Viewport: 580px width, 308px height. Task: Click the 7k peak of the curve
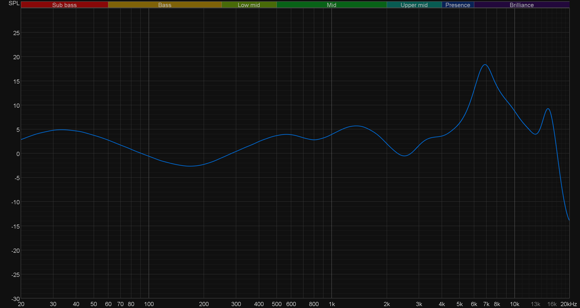[x=485, y=65]
